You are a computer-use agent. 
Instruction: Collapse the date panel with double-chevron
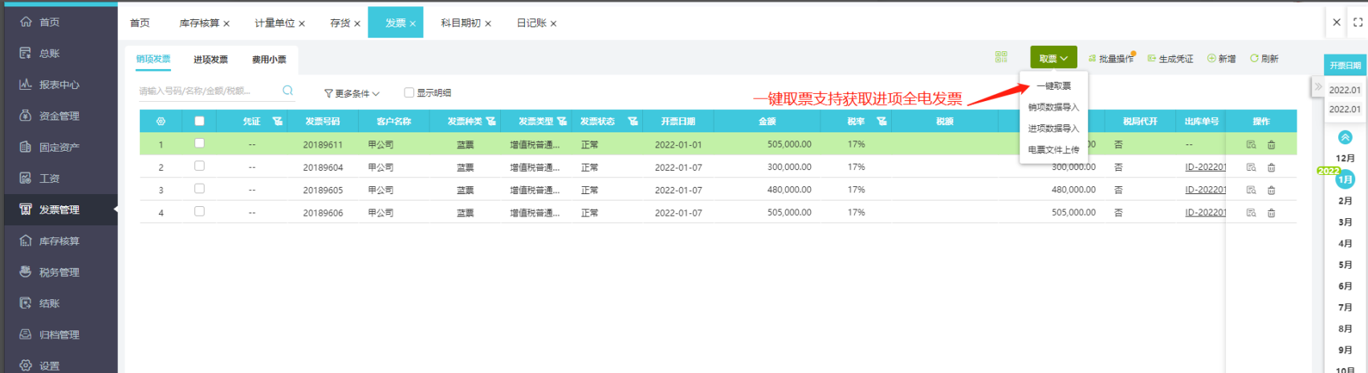click(x=1317, y=87)
